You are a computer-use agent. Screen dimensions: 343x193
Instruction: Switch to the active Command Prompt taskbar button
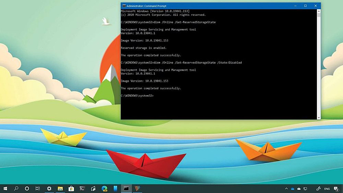(126, 188)
